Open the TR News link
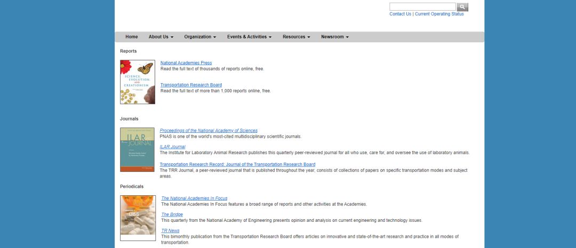Viewport: 576px width, 248px height. point(171,230)
